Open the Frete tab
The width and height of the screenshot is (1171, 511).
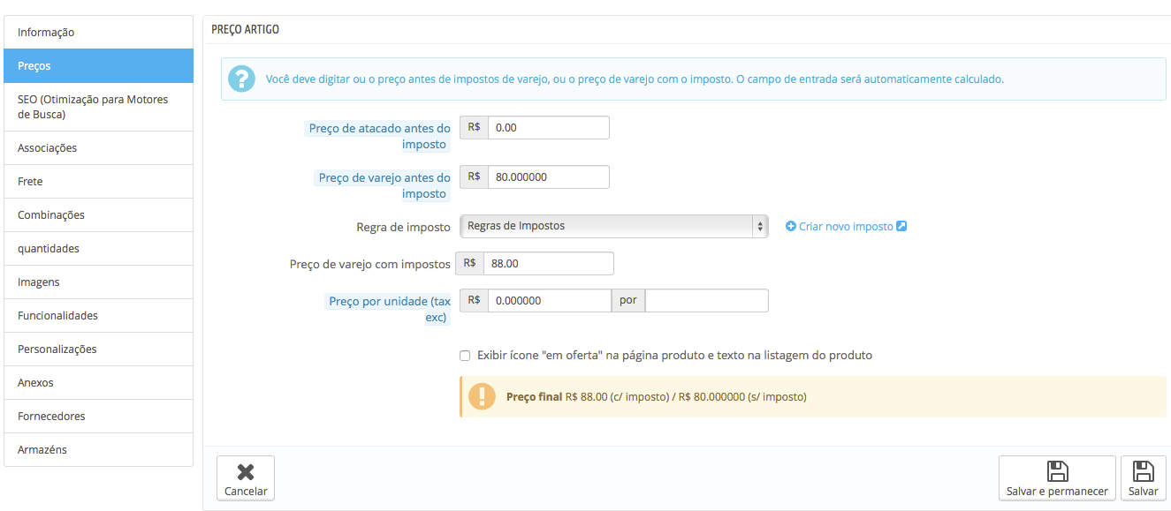coord(98,182)
